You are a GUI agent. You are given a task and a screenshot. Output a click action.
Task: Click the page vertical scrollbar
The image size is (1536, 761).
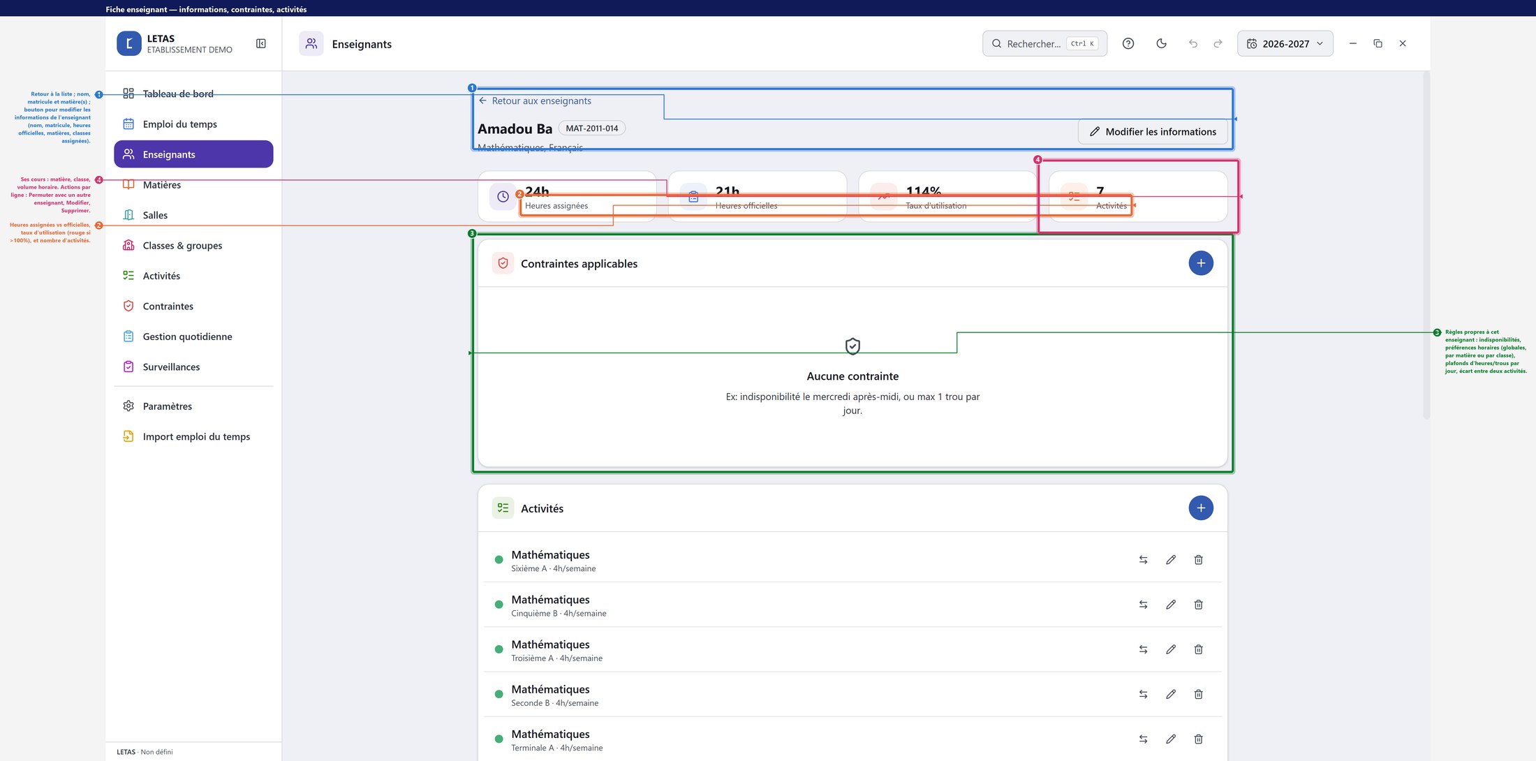pos(1426,244)
